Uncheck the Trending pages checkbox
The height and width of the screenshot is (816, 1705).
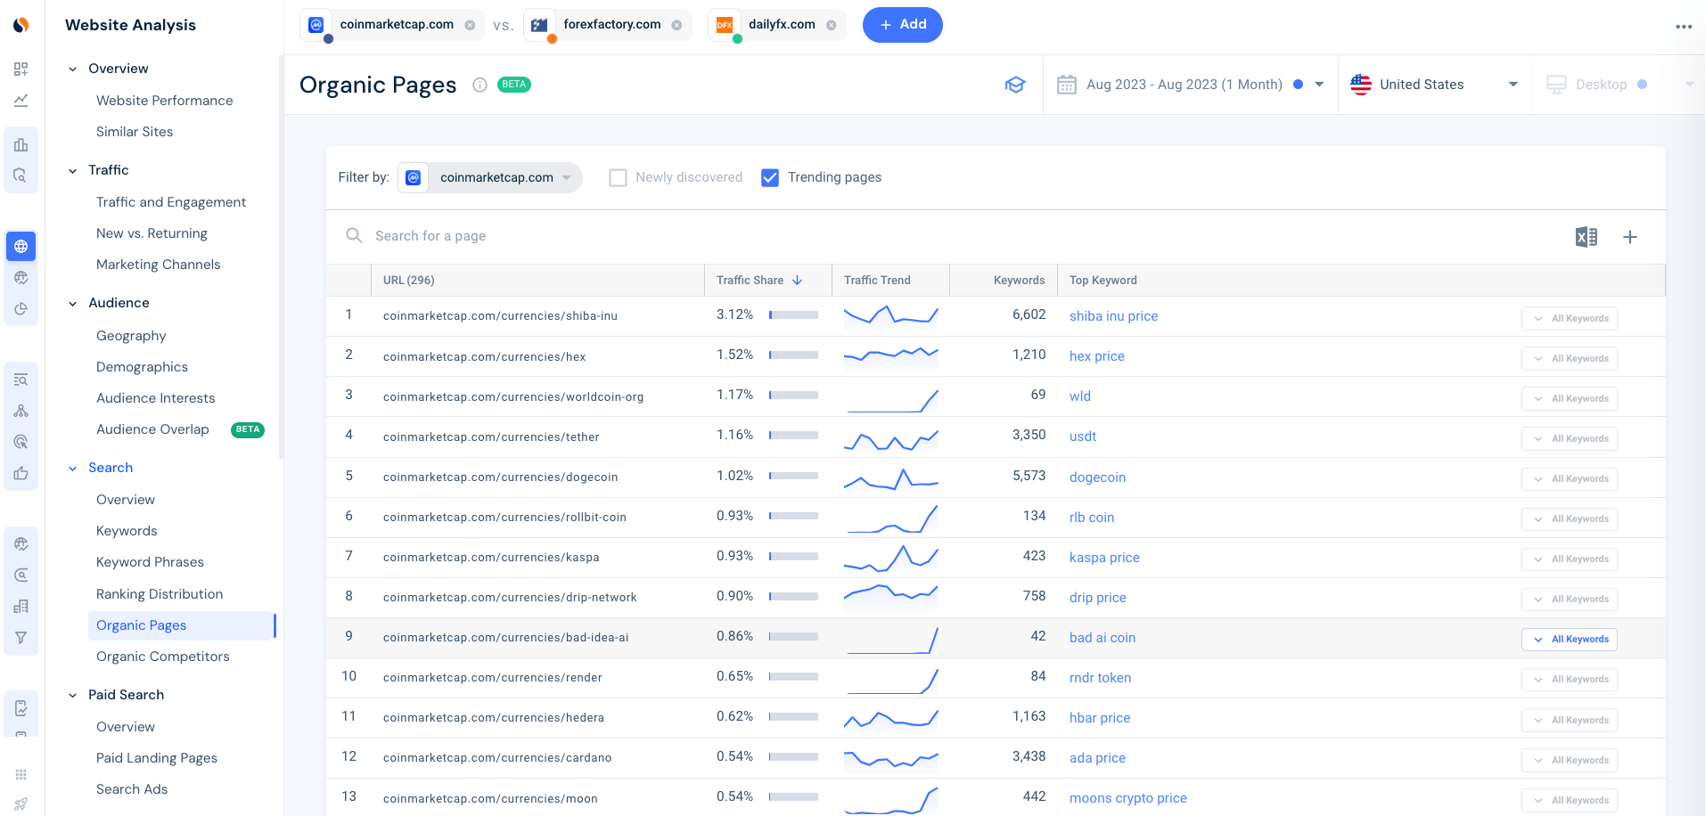click(x=770, y=177)
